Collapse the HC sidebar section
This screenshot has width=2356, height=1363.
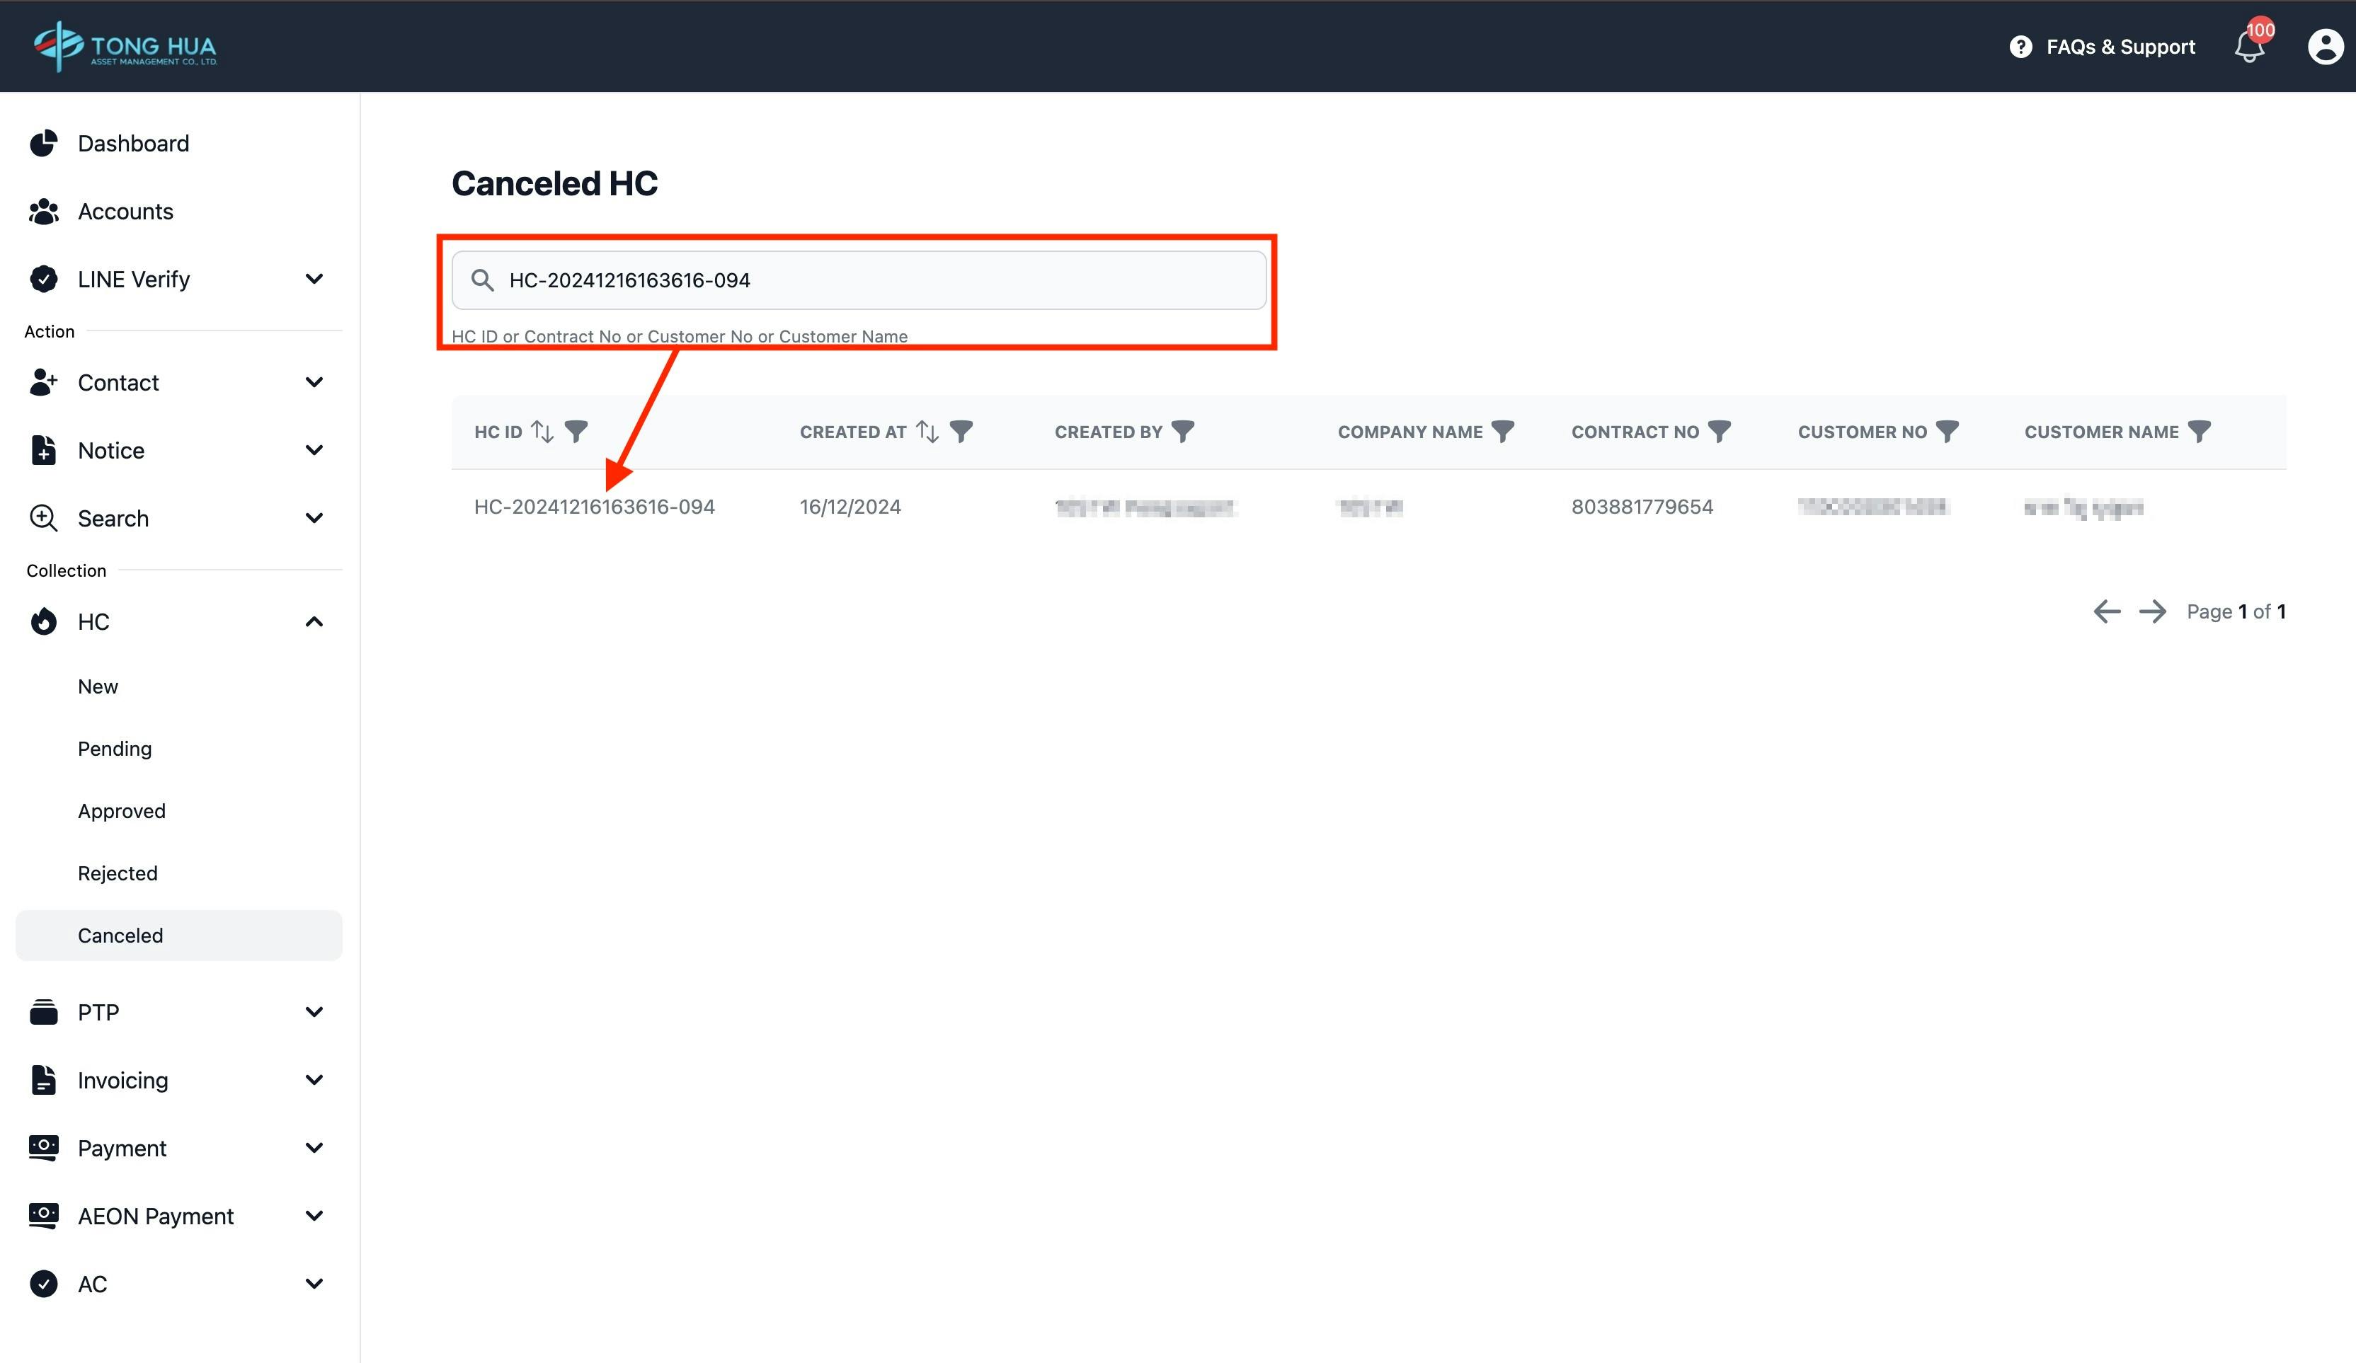(314, 621)
